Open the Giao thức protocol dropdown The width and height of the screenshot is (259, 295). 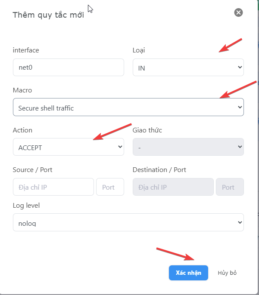(x=188, y=147)
